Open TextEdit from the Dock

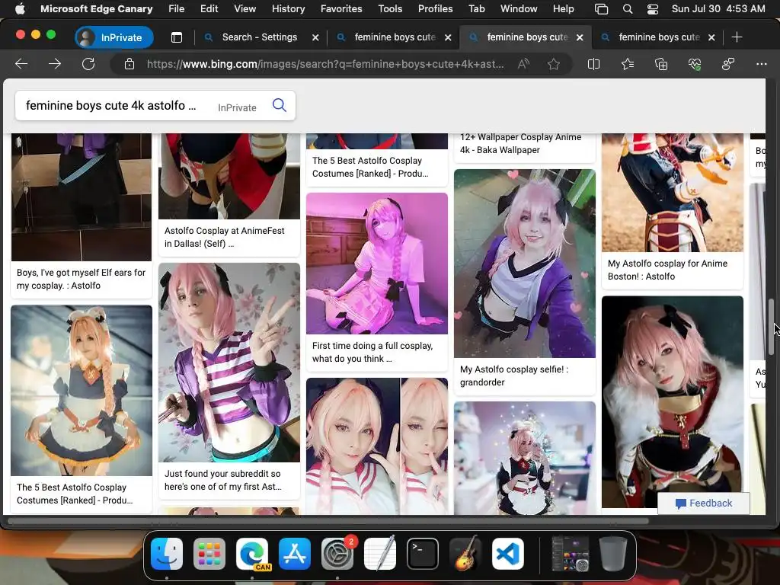click(x=380, y=553)
